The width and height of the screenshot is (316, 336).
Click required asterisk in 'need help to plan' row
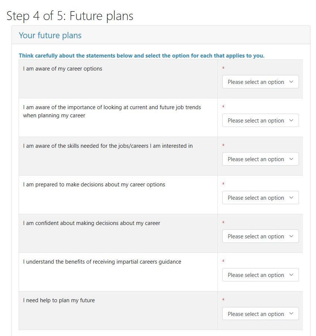click(x=223, y=300)
